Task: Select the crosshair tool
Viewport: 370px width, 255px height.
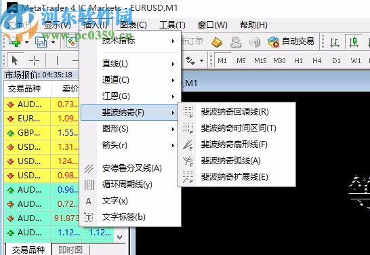Action: coord(34,61)
